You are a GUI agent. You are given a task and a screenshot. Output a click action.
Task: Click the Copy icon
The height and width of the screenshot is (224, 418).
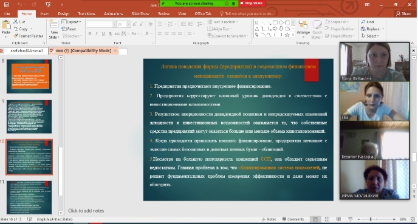[x=16, y=29]
